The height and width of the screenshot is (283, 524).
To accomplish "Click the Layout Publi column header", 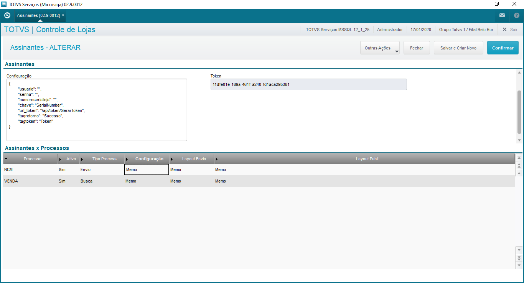I will tap(364, 159).
